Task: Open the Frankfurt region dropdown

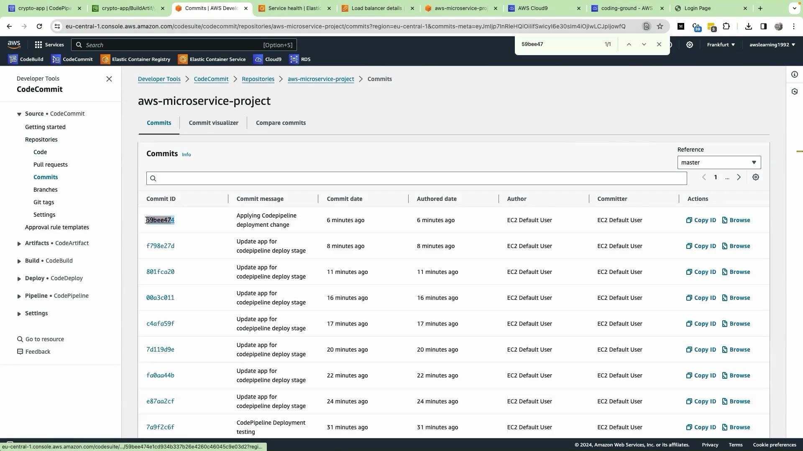Action: click(x=721, y=45)
